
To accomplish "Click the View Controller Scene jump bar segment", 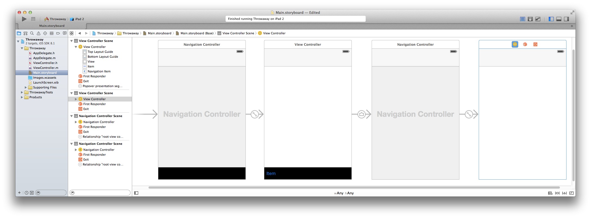I will pos(236,33).
